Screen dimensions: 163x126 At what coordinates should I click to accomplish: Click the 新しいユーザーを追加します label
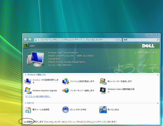pyautogui.click(x=120, y=81)
